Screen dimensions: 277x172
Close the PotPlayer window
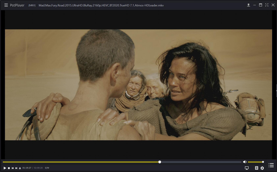point(273,5)
